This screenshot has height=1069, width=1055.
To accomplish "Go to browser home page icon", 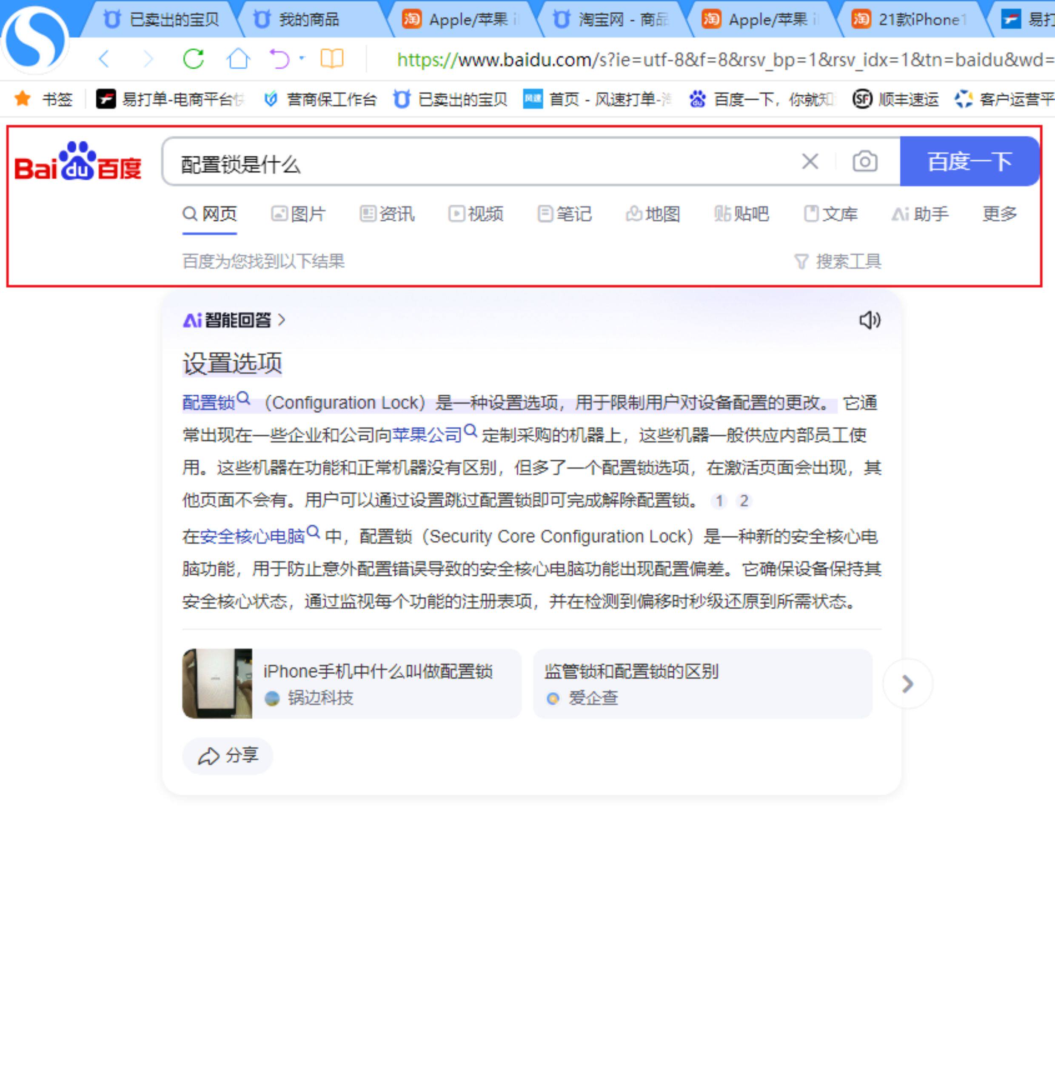I will [x=238, y=59].
